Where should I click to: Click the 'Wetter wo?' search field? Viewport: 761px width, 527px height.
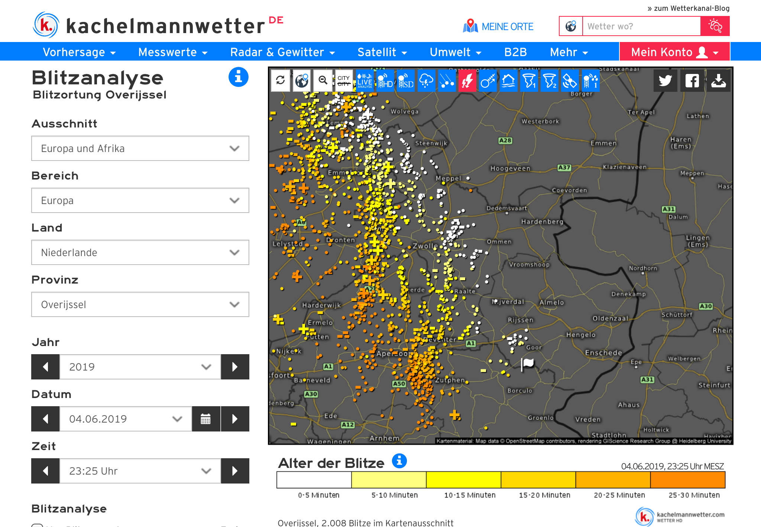[x=641, y=26]
